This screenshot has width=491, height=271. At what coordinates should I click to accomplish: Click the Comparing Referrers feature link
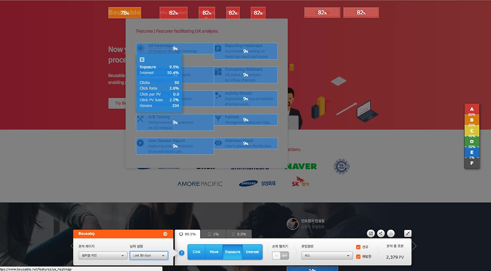pyautogui.click(x=246, y=75)
